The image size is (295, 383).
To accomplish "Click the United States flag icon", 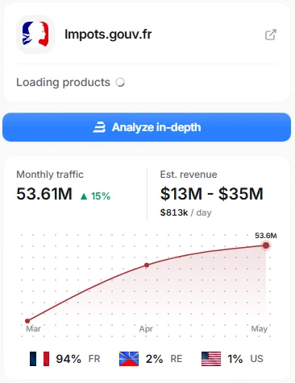I will tap(211, 359).
